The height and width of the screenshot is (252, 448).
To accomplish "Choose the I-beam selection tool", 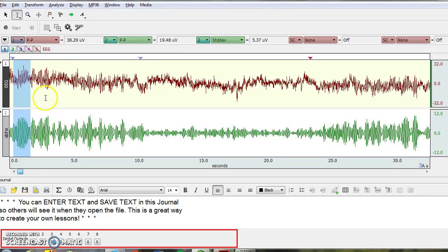I will [x=17, y=15].
